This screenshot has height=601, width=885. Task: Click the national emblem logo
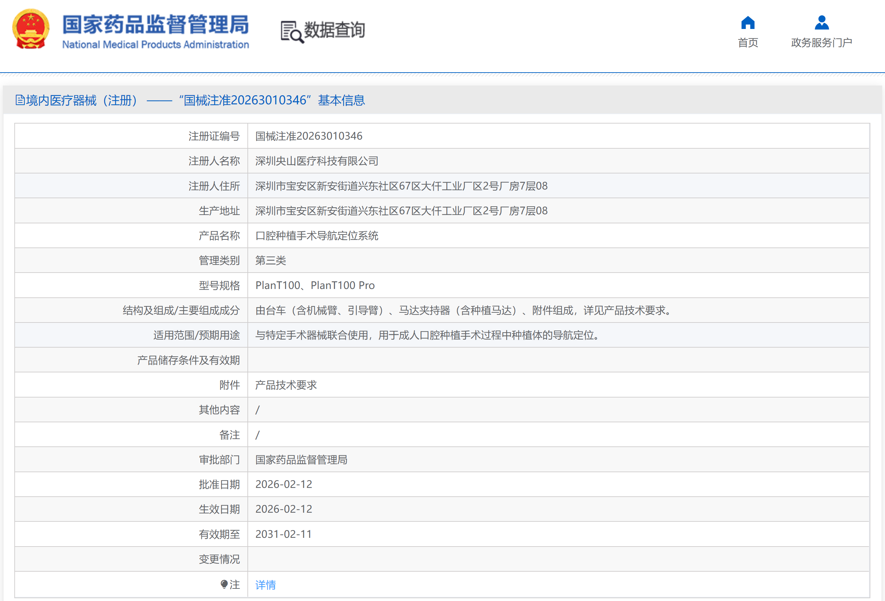31,29
